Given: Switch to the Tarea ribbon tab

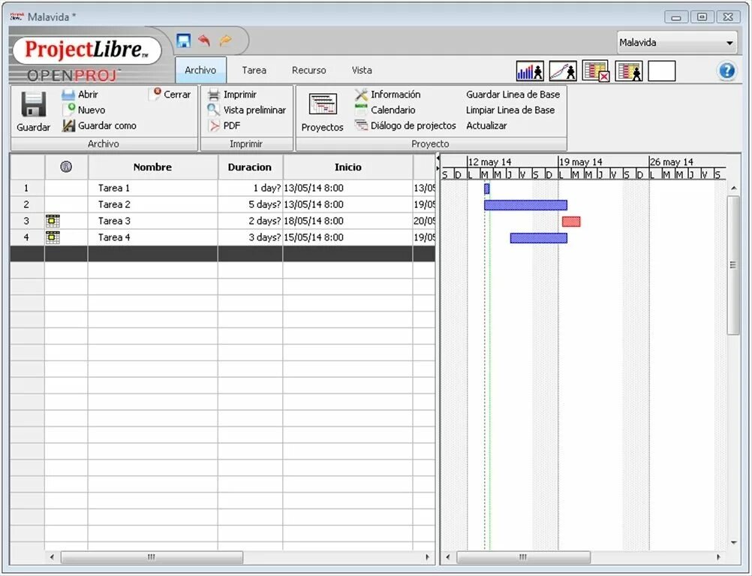Looking at the screenshot, I should click(x=254, y=70).
